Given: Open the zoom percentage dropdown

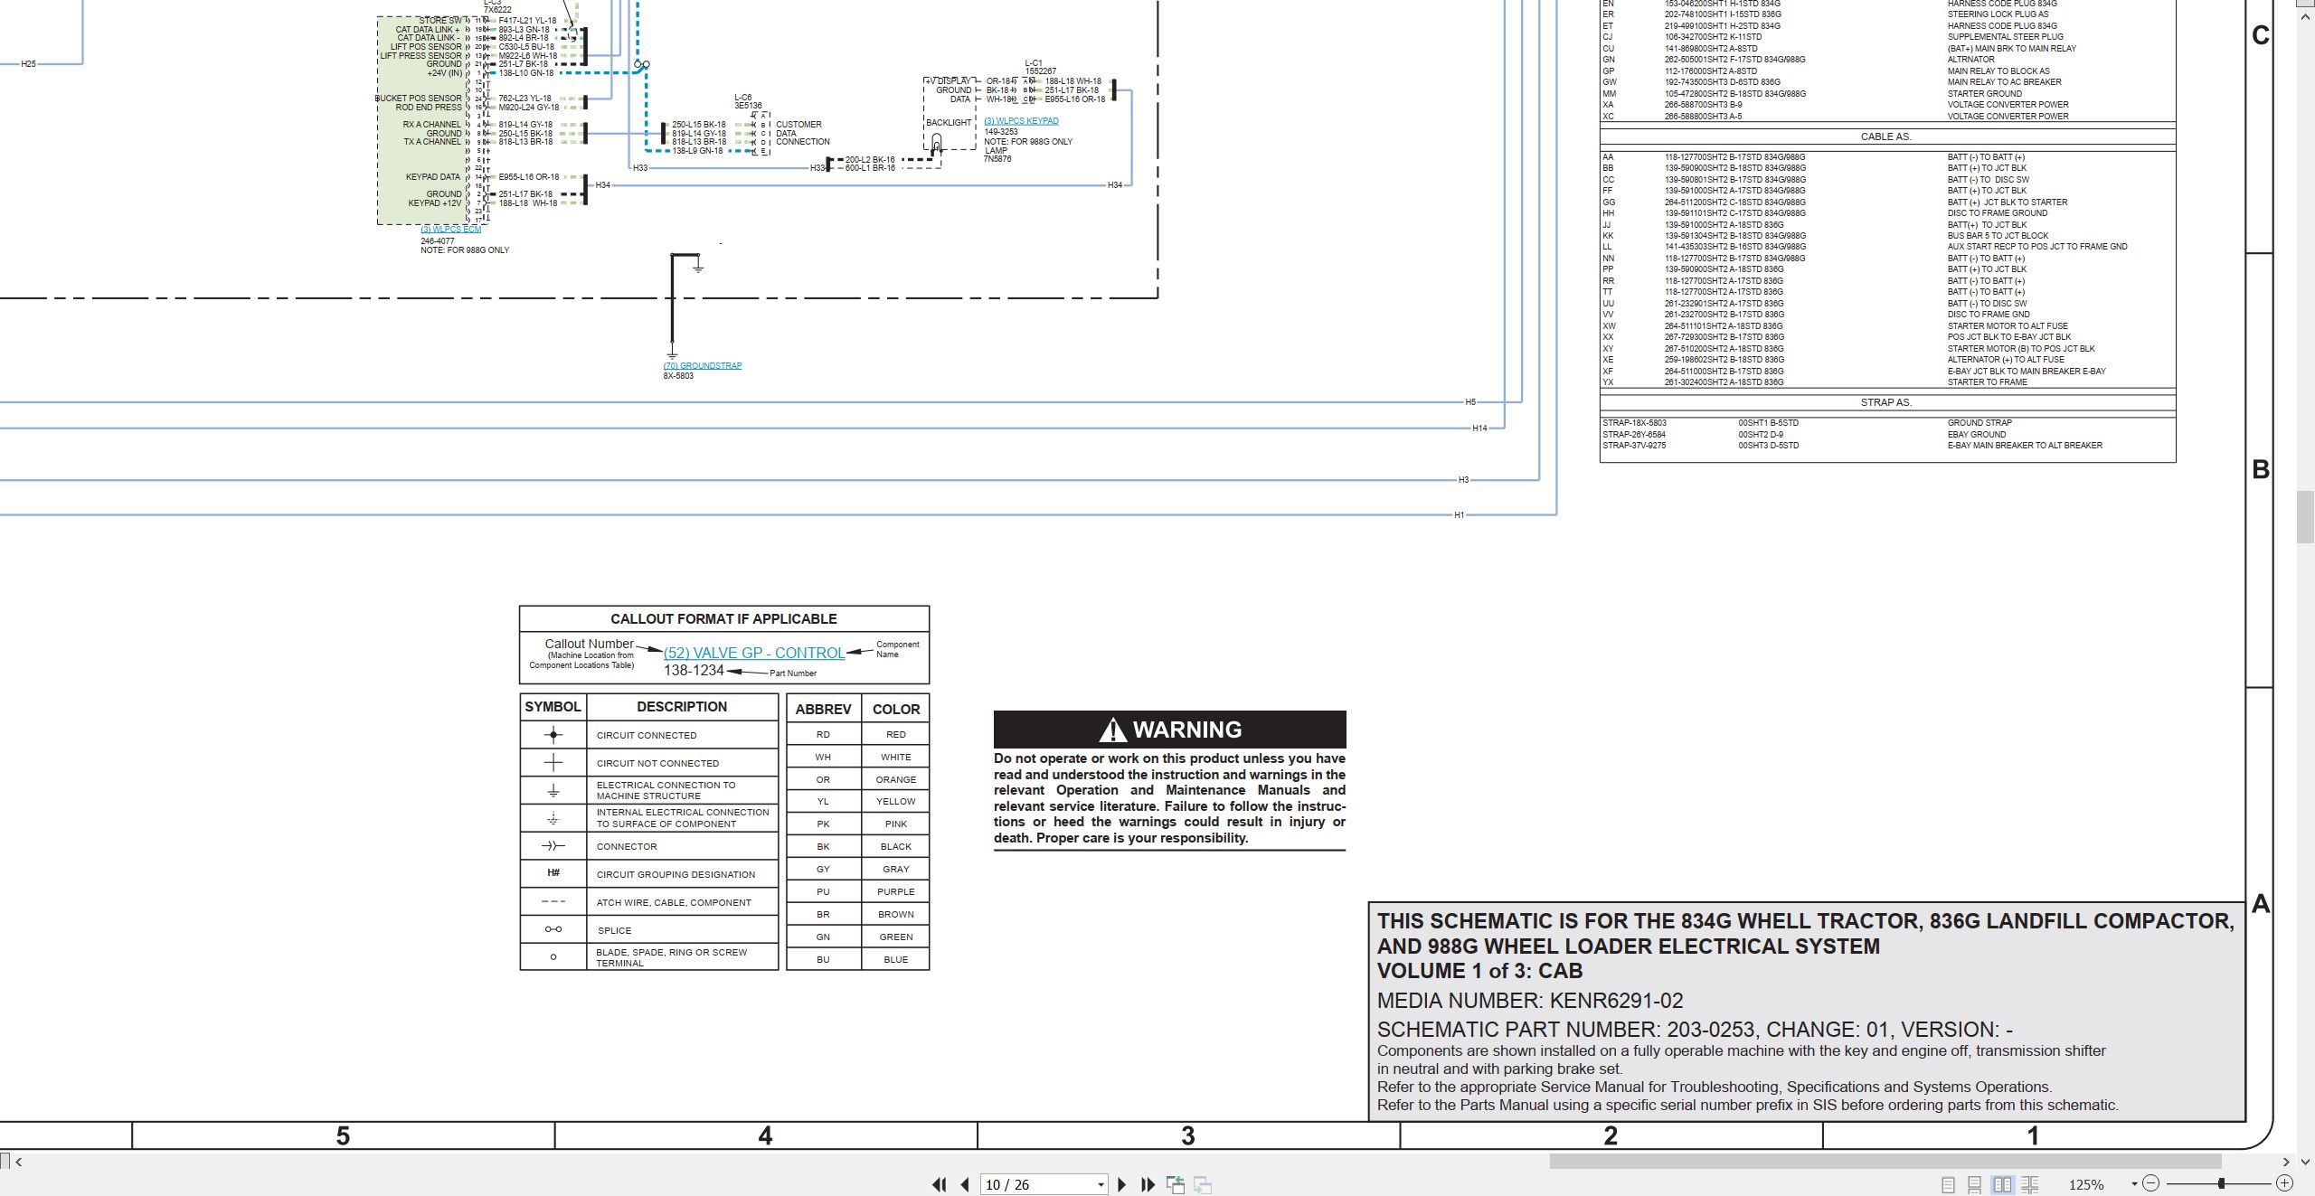Looking at the screenshot, I should (2134, 1184).
